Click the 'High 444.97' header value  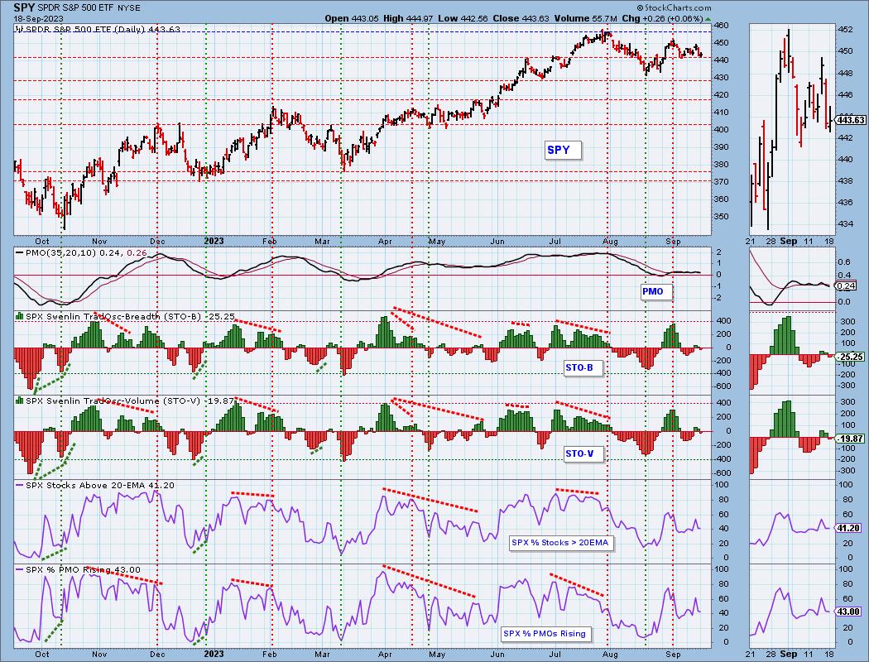pyautogui.click(x=408, y=18)
